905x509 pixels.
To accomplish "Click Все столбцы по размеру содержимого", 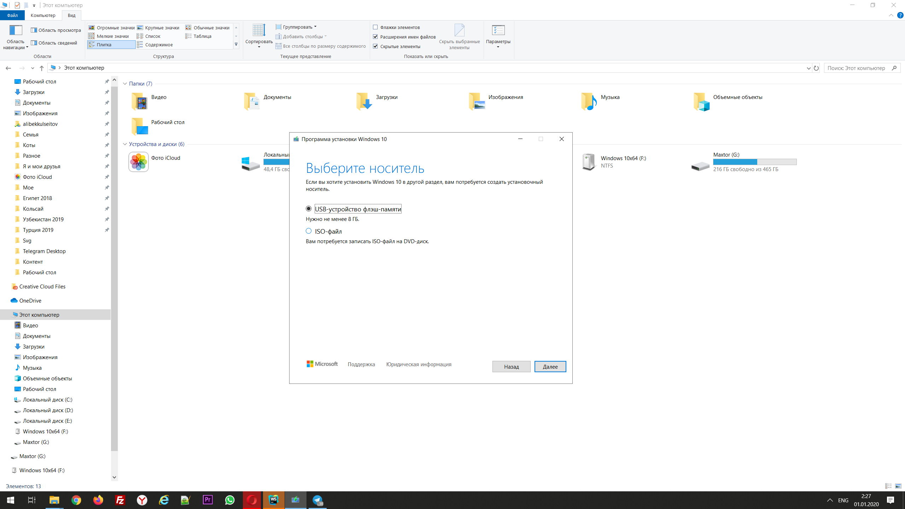I will coord(321,46).
